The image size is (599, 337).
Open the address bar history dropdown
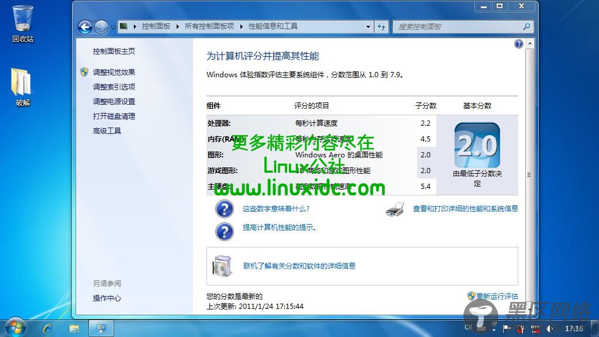tap(368, 27)
